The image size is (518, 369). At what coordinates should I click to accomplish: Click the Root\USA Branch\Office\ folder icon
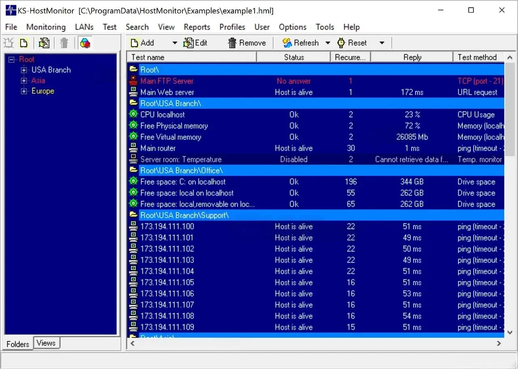pyautogui.click(x=133, y=170)
